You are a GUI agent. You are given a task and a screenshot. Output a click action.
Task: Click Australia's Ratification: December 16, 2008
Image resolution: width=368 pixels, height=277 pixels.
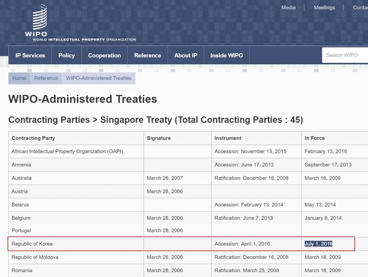point(251,178)
